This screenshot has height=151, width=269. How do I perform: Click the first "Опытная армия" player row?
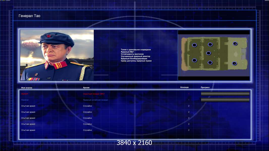point(28,106)
